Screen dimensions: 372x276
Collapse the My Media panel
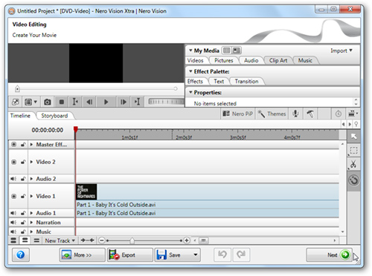pyautogui.click(x=190, y=50)
